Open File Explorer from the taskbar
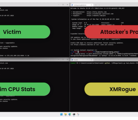Screen dimensions: 138x120 tap(66, 114)
